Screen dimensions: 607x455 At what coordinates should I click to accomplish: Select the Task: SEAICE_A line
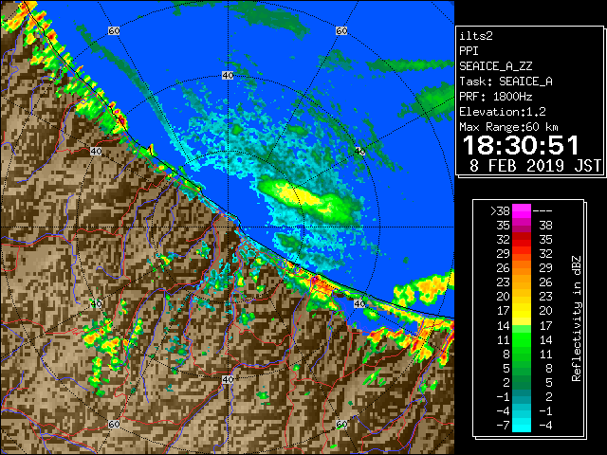pos(506,82)
